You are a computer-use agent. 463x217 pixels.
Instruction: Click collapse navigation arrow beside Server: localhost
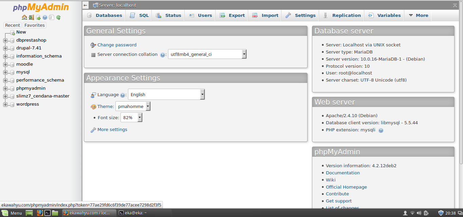pyautogui.click(x=86, y=5)
